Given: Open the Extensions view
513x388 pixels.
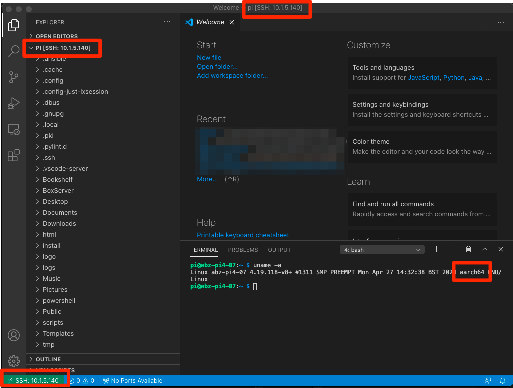Looking at the screenshot, I should pos(14,156).
